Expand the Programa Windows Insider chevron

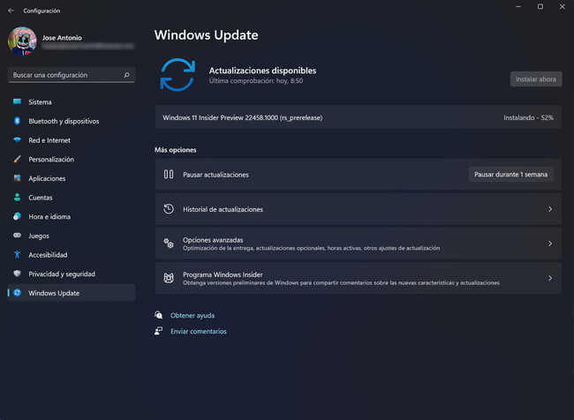click(x=550, y=278)
